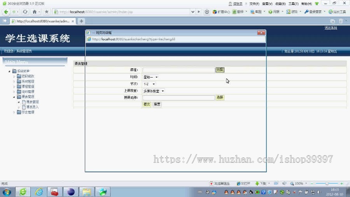Viewport: 350px width, 197px height.
Task: Click the 浏览器医生 status bar item
Action: pos(220,183)
